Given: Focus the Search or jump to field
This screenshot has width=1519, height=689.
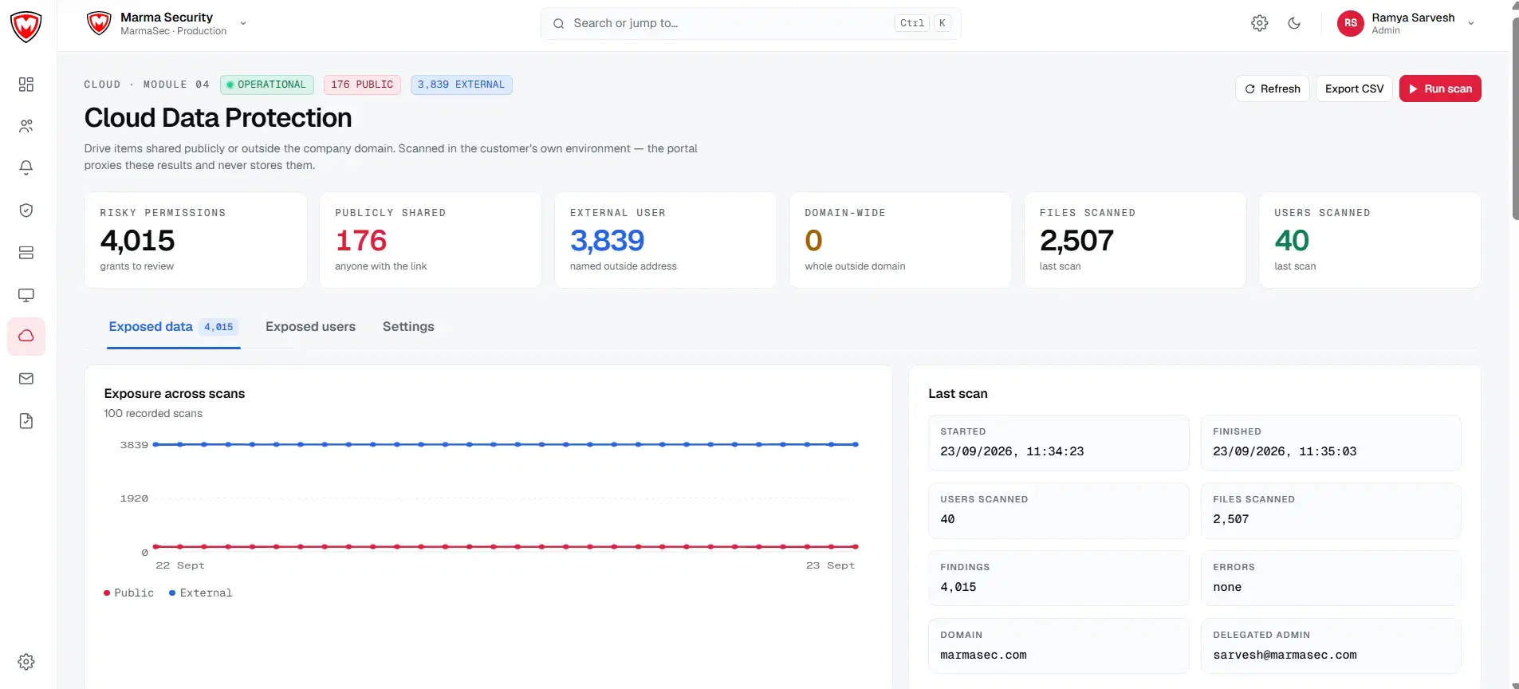Looking at the screenshot, I should pyautogui.click(x=751, y=23).
